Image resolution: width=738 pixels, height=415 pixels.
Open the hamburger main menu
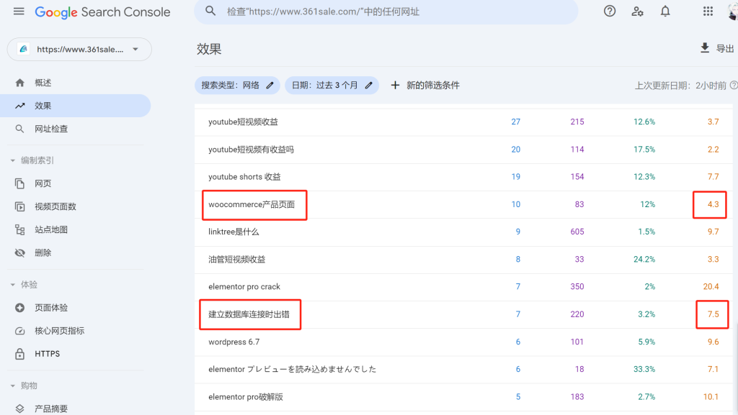coord(19,12)
